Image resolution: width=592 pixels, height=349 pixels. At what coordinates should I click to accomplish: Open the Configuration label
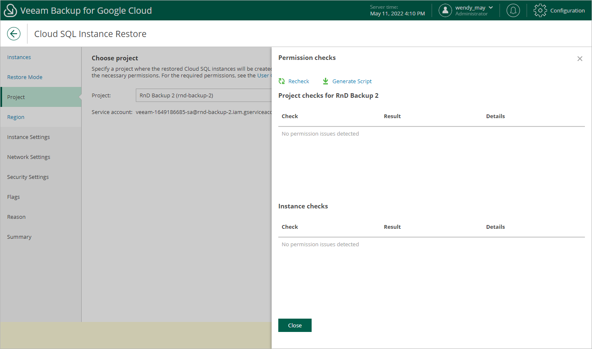coord(567,11)
